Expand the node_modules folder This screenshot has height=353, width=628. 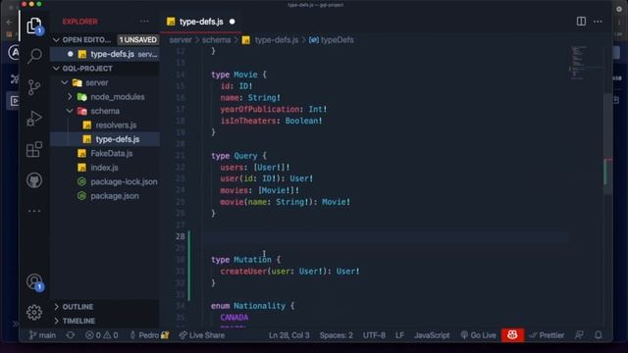105,97
